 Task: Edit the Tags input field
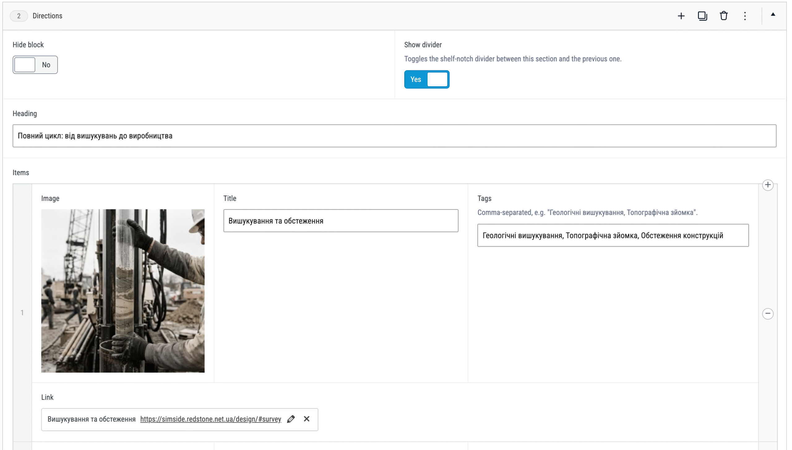click(613, 236)
